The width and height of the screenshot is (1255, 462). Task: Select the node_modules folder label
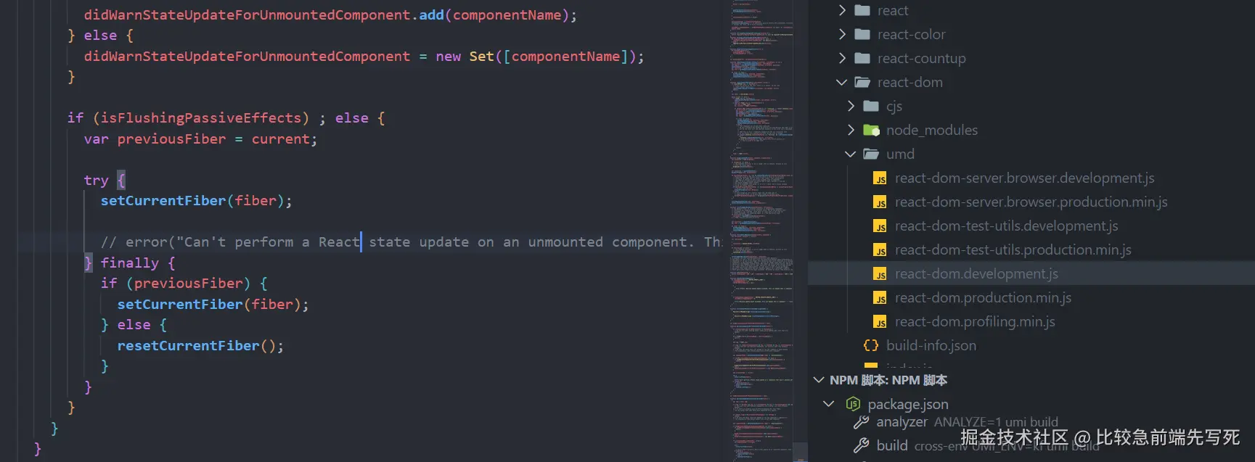(931, 130)
